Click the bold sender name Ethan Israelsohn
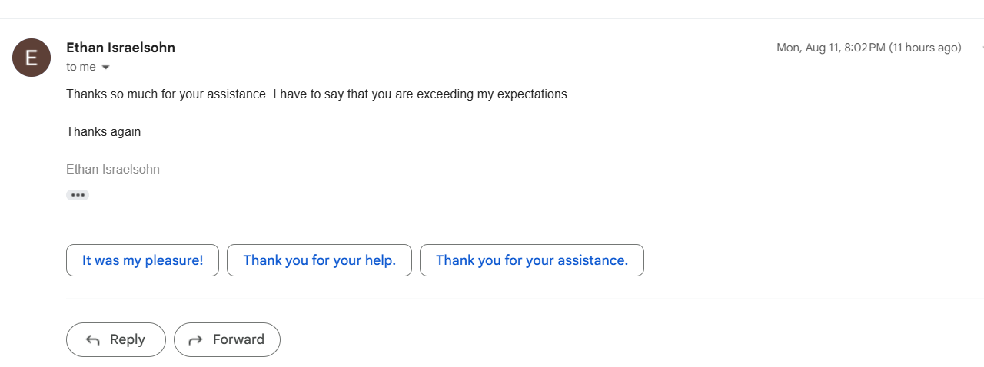The height and width of the screenshot is (367, 984). [121, 48]
